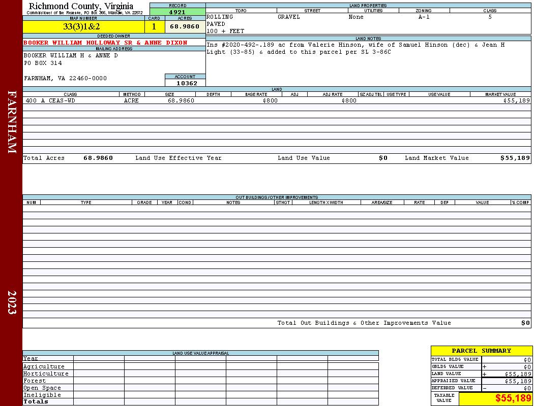Select the map number 33(3)1&2 field
This screenshot has height=406, width=534.
coord(83,26)
